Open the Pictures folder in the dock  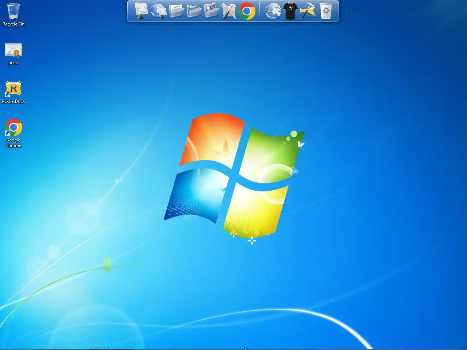211,11
